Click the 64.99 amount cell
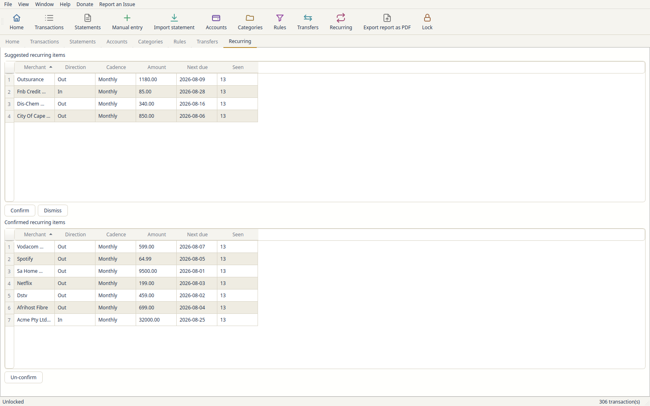 tap(156, 259)
